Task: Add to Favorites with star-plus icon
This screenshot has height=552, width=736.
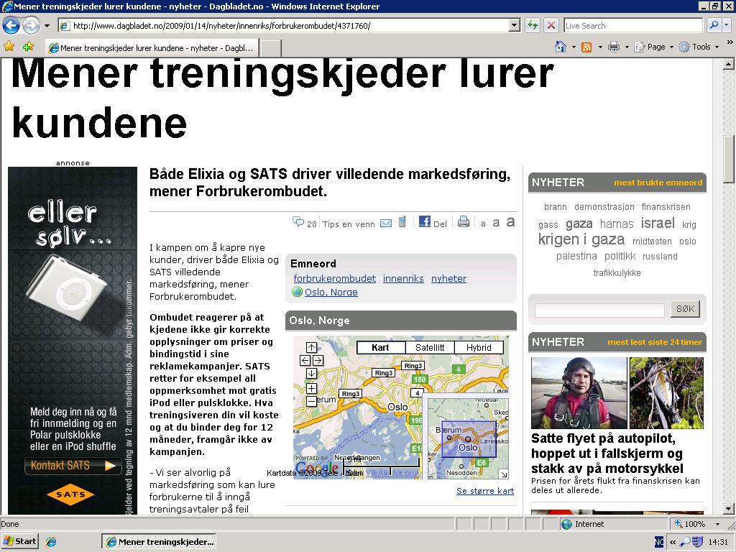Action: [x=28, y=47]
